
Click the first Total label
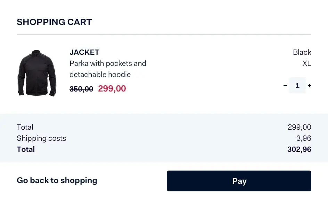click(25, 127)
